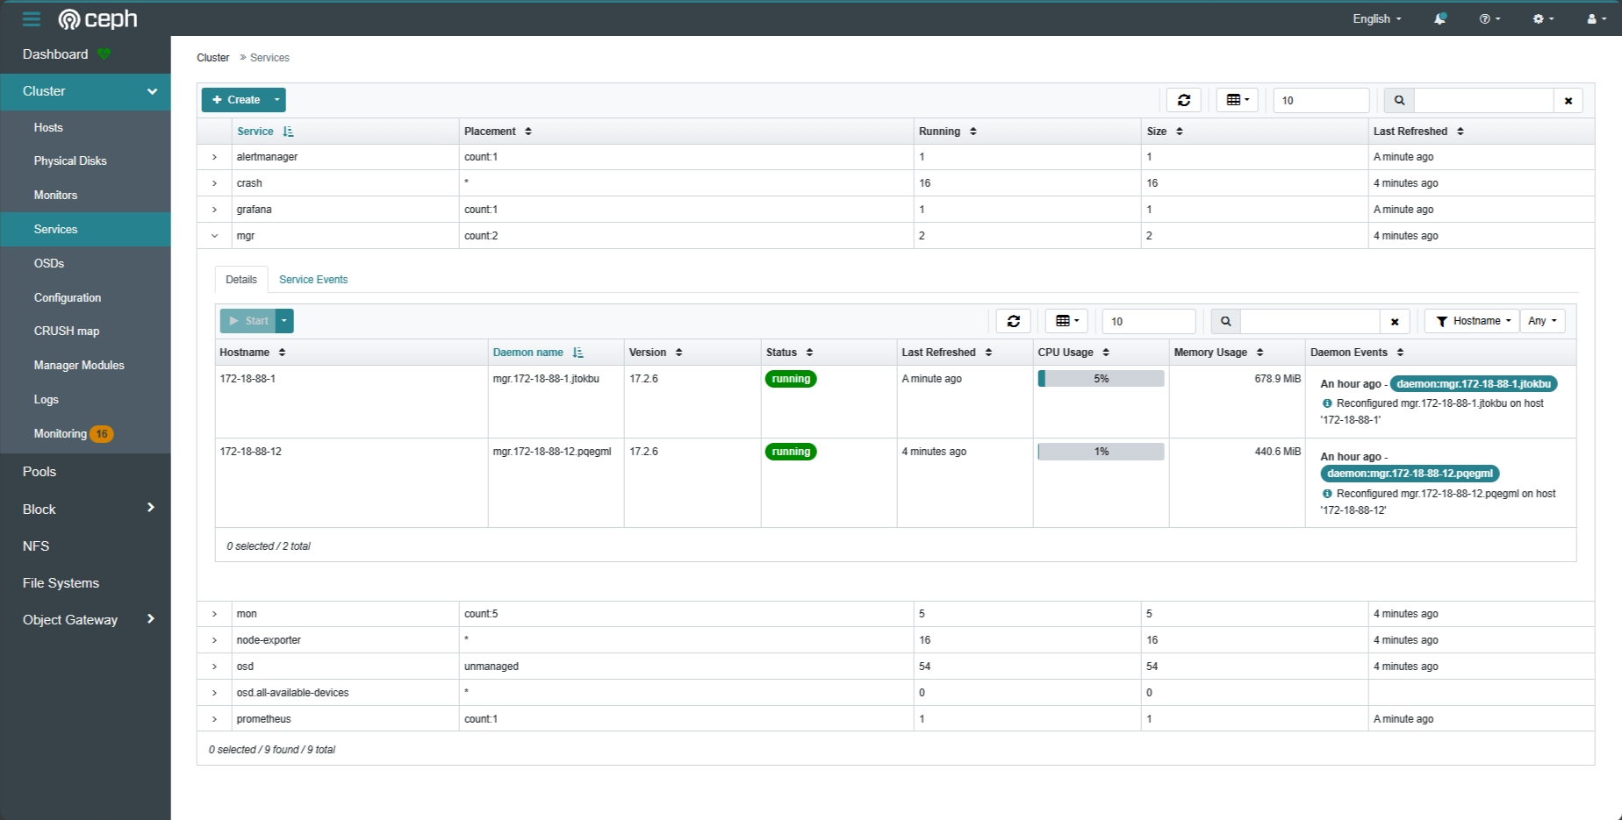Open the Start action dropdown arrow
Viewport: 1622px width, 820px height.
coord(284,321)
